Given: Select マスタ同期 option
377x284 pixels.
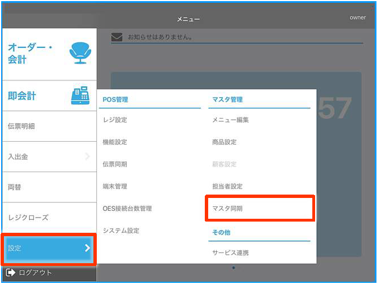Looking at the screenshot, I should [x=227, y=209].
